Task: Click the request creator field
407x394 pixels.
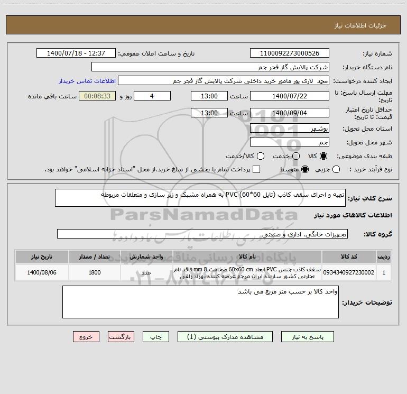Action: 224,81
